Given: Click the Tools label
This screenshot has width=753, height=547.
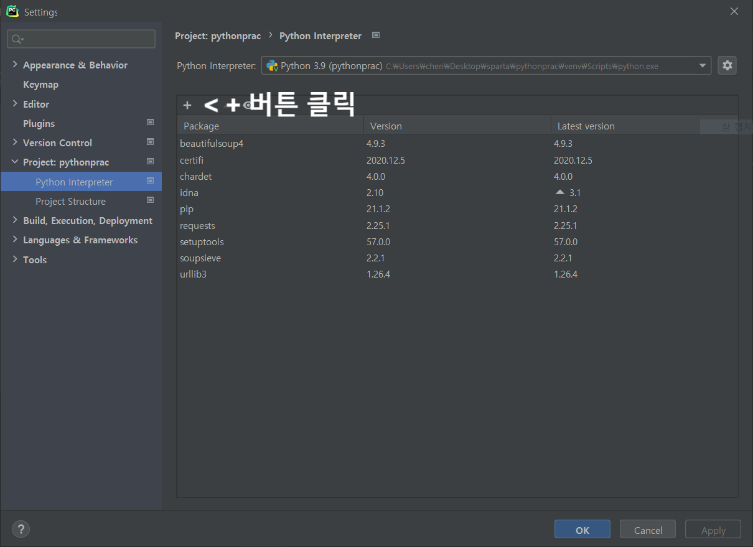Looking at the screenshot, I should pyautogui.click(x=35, y=259).
